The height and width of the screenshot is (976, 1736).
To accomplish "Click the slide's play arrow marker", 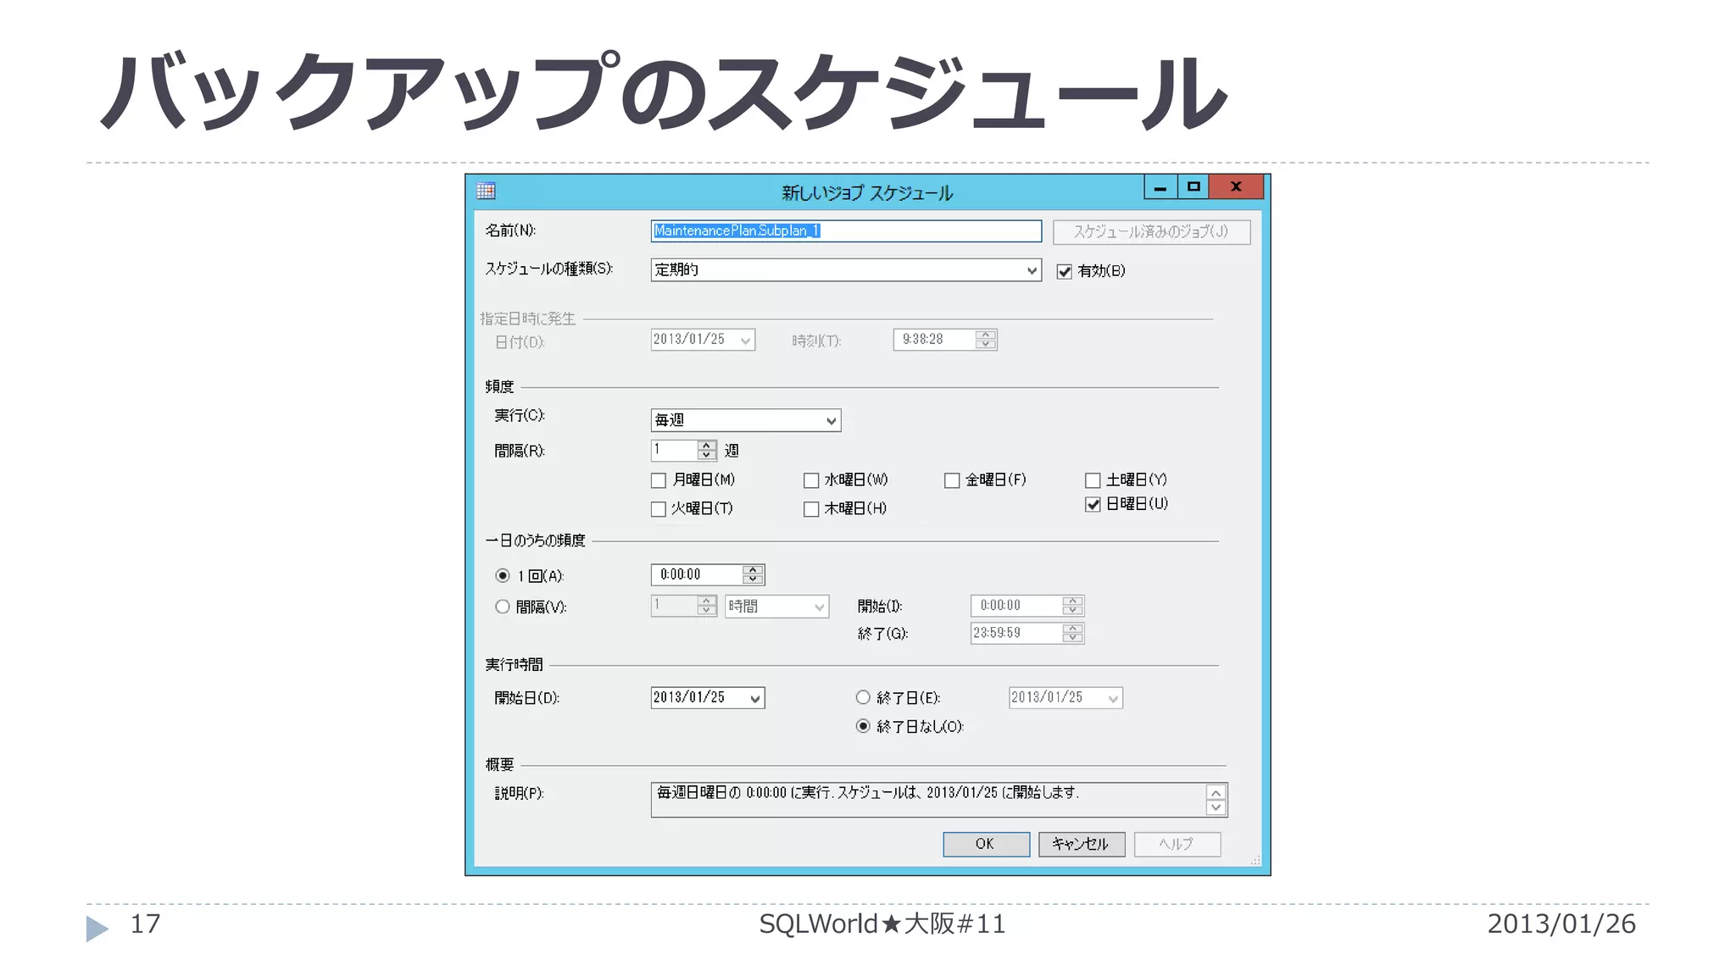I will (x=97, y=929).
